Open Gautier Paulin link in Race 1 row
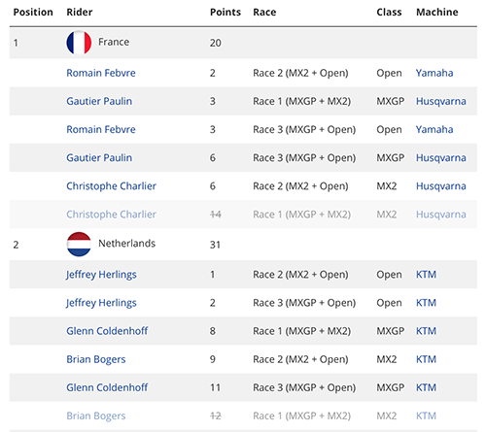486x432 pixels. (99, 101)
